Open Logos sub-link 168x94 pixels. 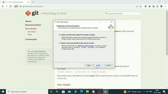tap(30, 34)
